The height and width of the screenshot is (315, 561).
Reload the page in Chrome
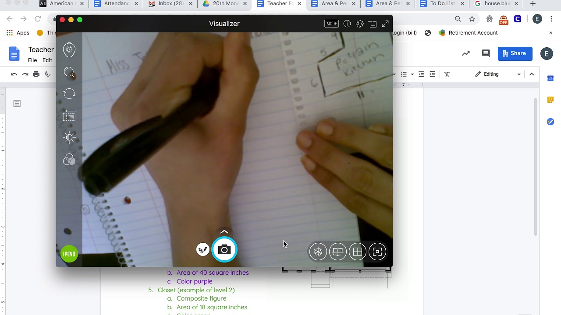[x=38, y=19]
